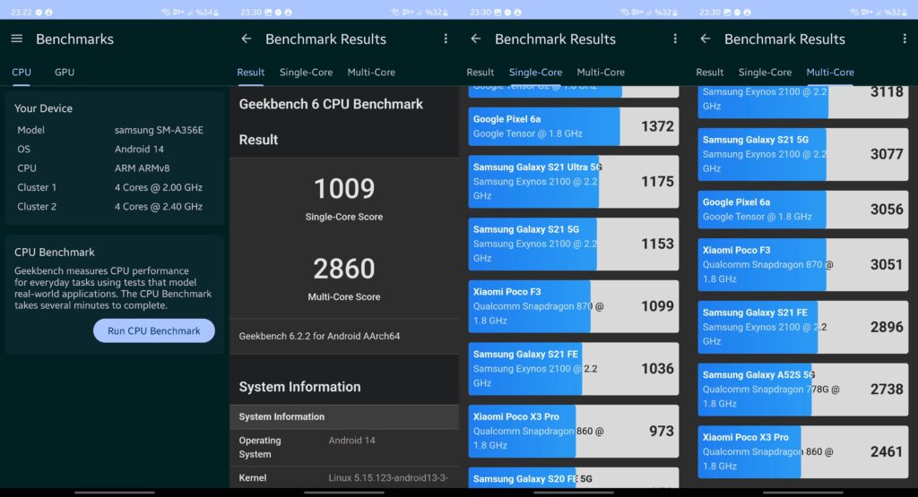918x497 pixels.
Task: Tap back arrow on the 1009 score screen
Action: [x=247, y=39]
